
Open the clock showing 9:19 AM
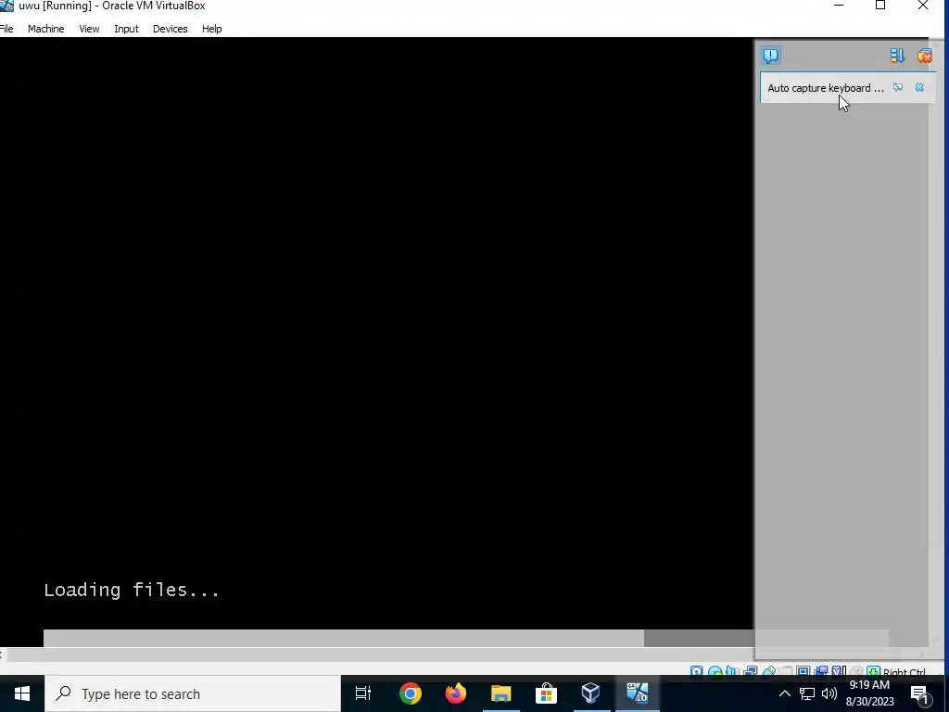(x=869, y=693)
